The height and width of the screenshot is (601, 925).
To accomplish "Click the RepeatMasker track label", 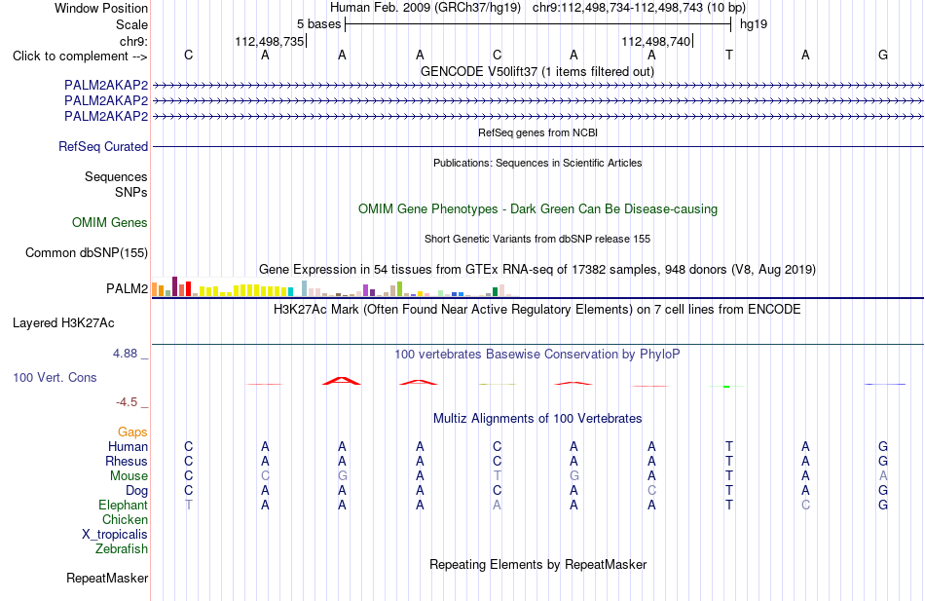I will click(x=107, y=578).
